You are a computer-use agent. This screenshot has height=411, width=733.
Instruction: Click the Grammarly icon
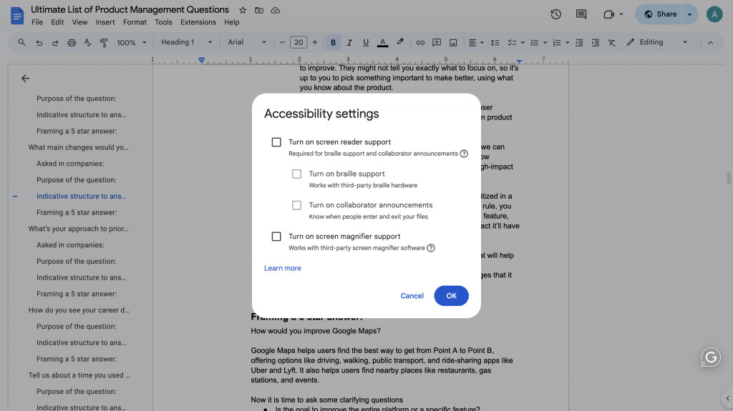[x=710, y=357]
